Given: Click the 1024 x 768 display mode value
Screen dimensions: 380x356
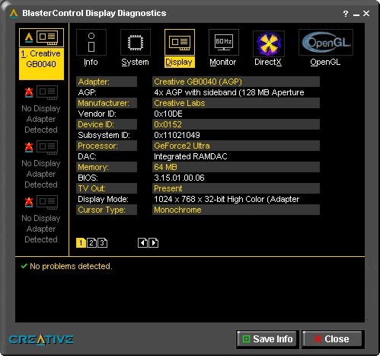Looking at the screenshot, I should 226,199.
